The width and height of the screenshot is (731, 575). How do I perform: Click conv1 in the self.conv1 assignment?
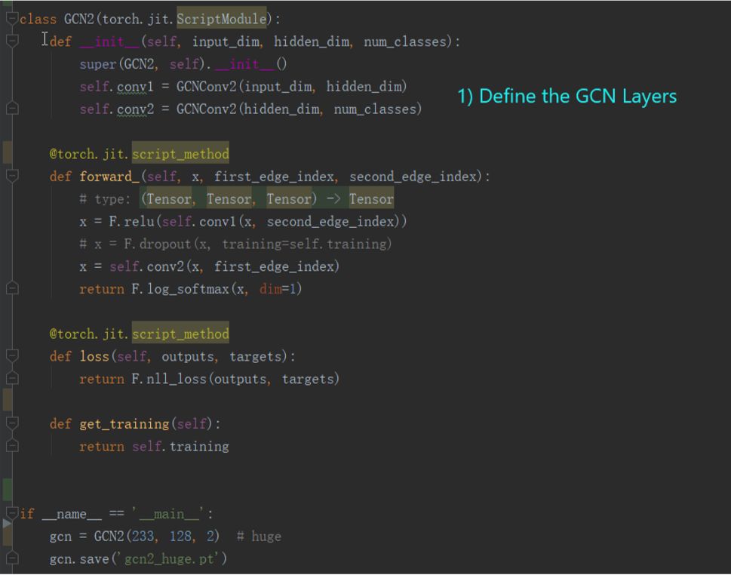tap(135, 87)
